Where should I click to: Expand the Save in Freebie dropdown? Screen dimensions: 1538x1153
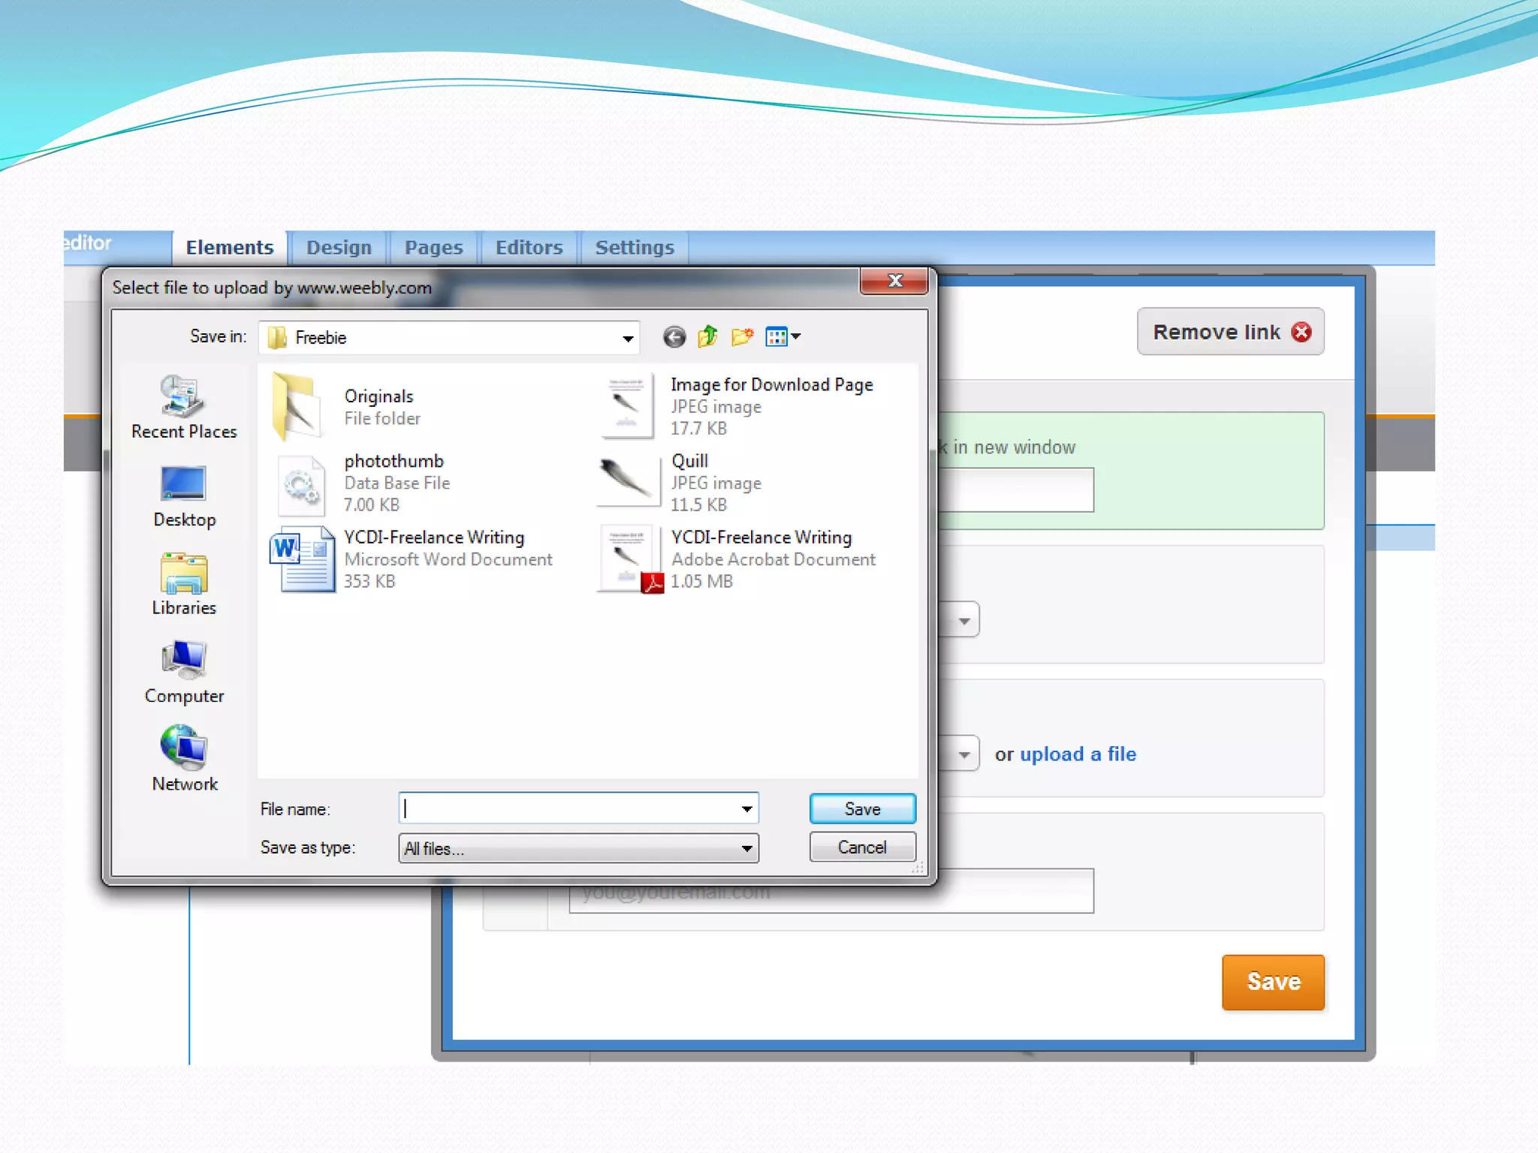coord(628,339)
